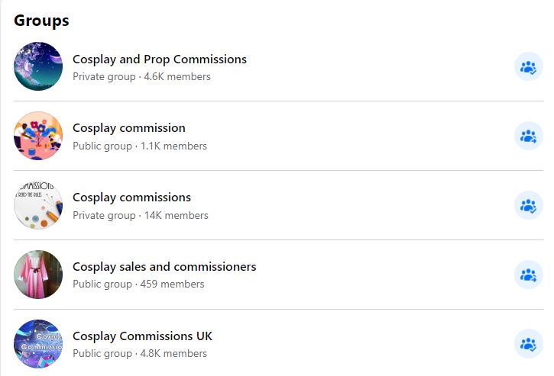Select the "Private group · 14K members" subtitle

pyautogui.click(x=140, y=216)
